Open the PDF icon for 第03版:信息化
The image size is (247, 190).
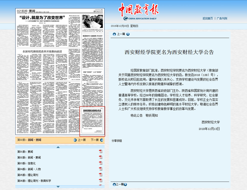100,163
